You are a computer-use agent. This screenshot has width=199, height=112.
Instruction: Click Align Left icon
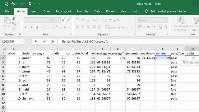pos(77,27)
